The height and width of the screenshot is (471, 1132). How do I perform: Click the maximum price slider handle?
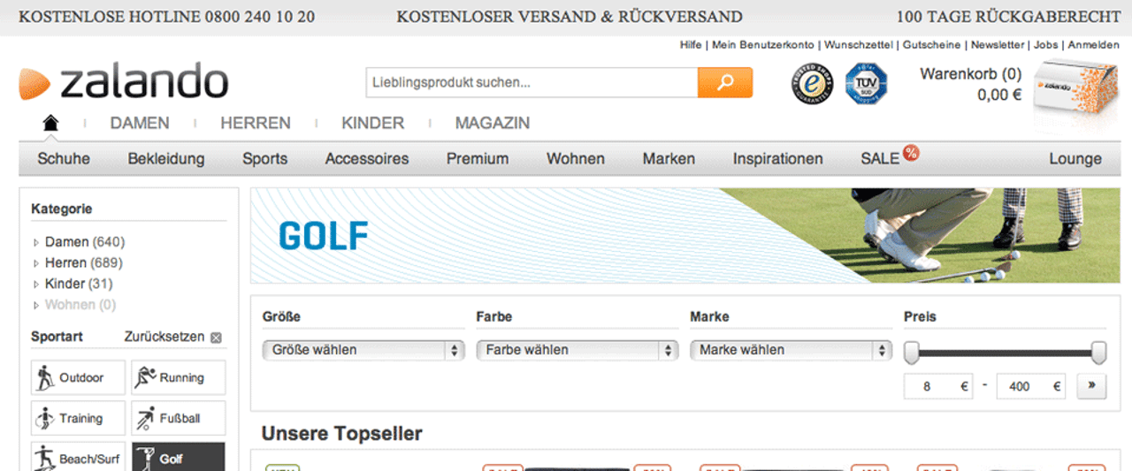(1098, 353)
